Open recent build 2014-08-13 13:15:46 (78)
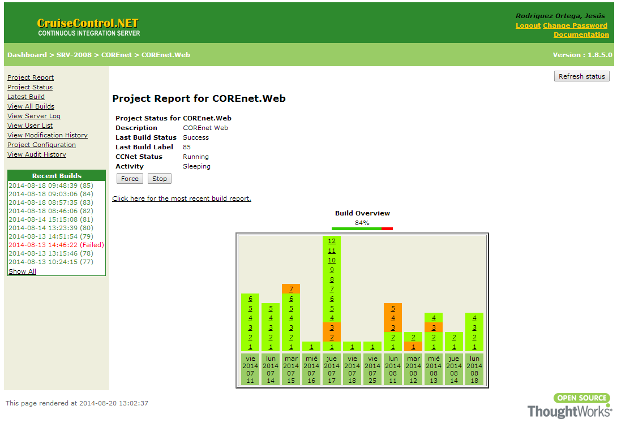 point(51,253)
